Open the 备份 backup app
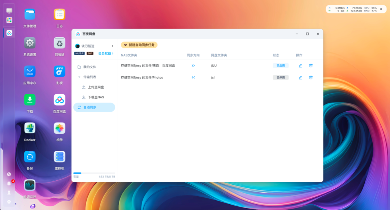This screenshot has height=210, width=390. 30,157
